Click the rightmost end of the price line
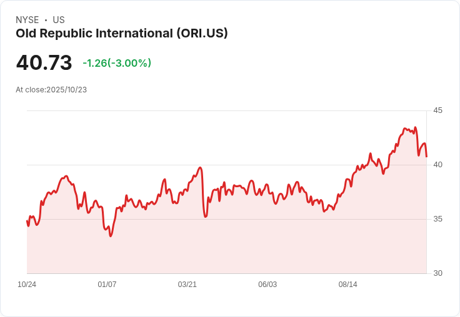Viewport: 460px width, 317px height. pyautogui.click(x=426, y=156)
